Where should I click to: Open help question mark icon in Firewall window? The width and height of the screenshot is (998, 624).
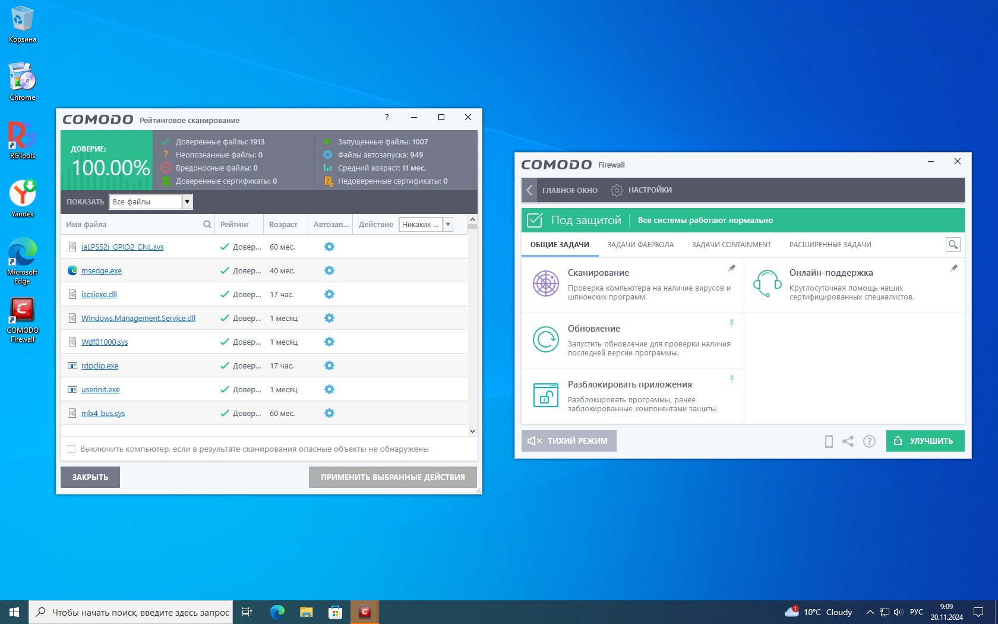pyautogui.click(x=869, y=441)
